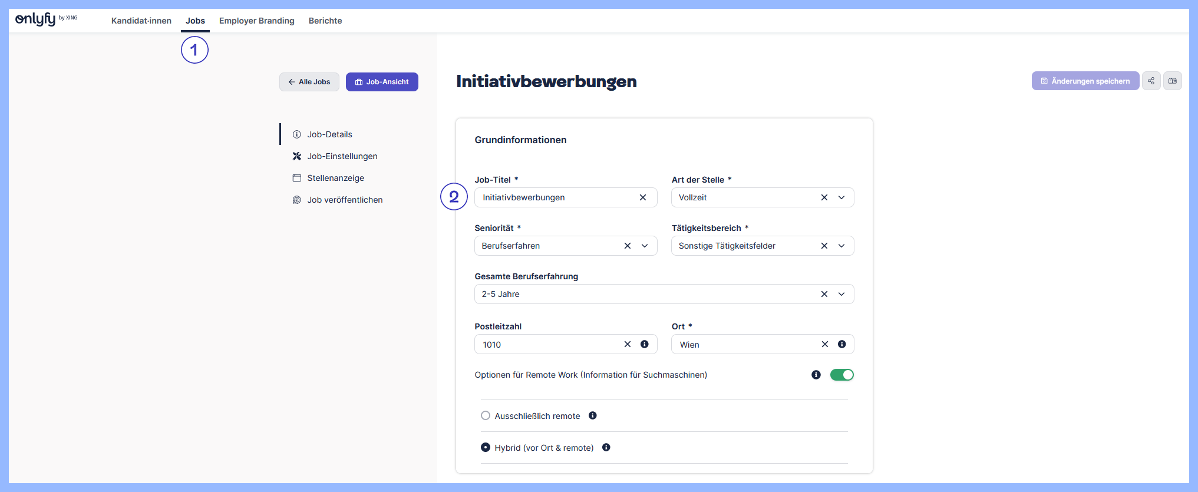This screenshot has height=492, width=1198.
Task: Toggle off Remote Work options switch
Action: 841,375
